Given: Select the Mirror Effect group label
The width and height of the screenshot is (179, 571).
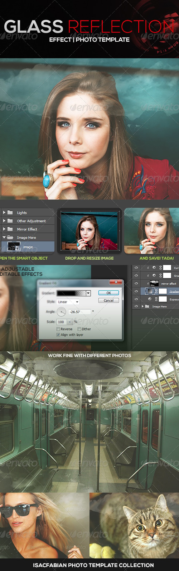Looking at the screenshot, I should click(27, 229).
